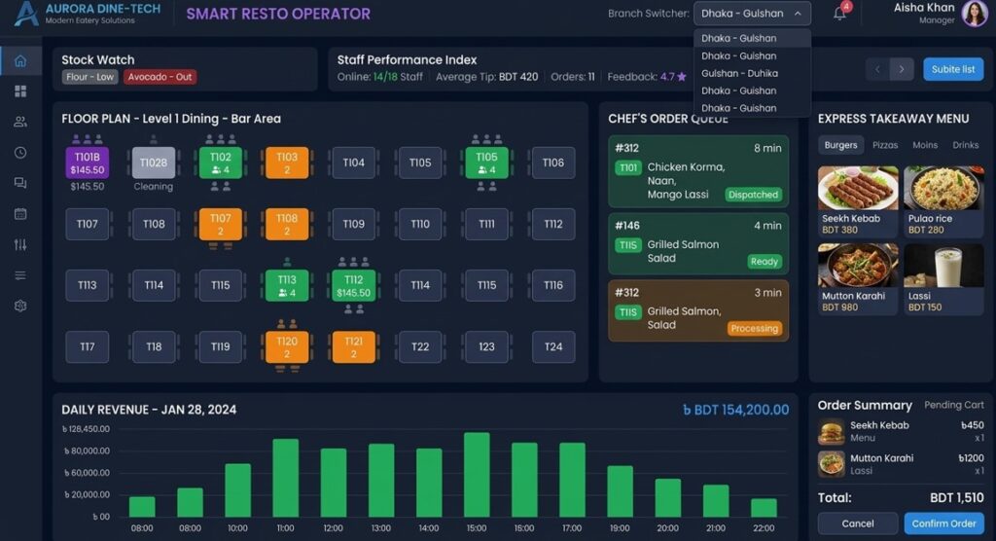The width and height of the screenshot is (996, 541).
Task: Select table T24 on floor plan
Action: [x=553, y=347]
